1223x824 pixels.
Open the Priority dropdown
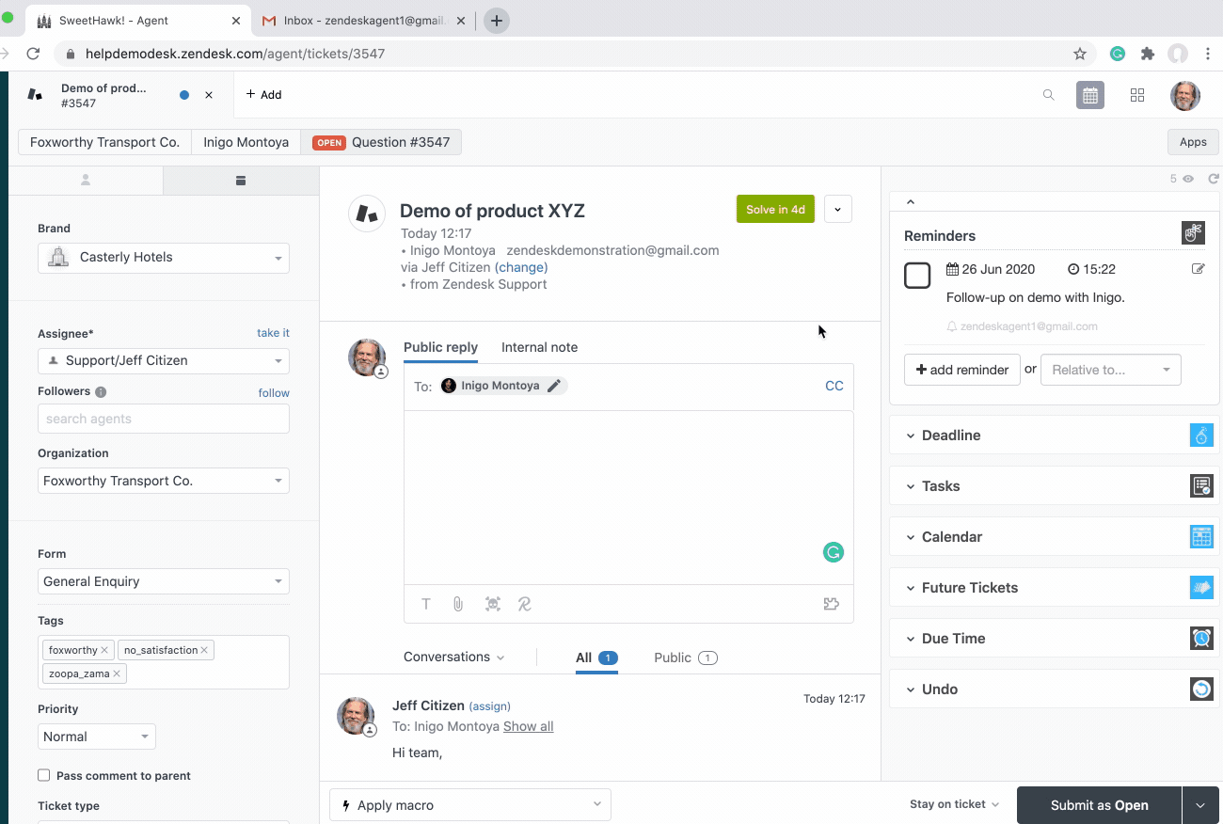(x=97, y=737)
